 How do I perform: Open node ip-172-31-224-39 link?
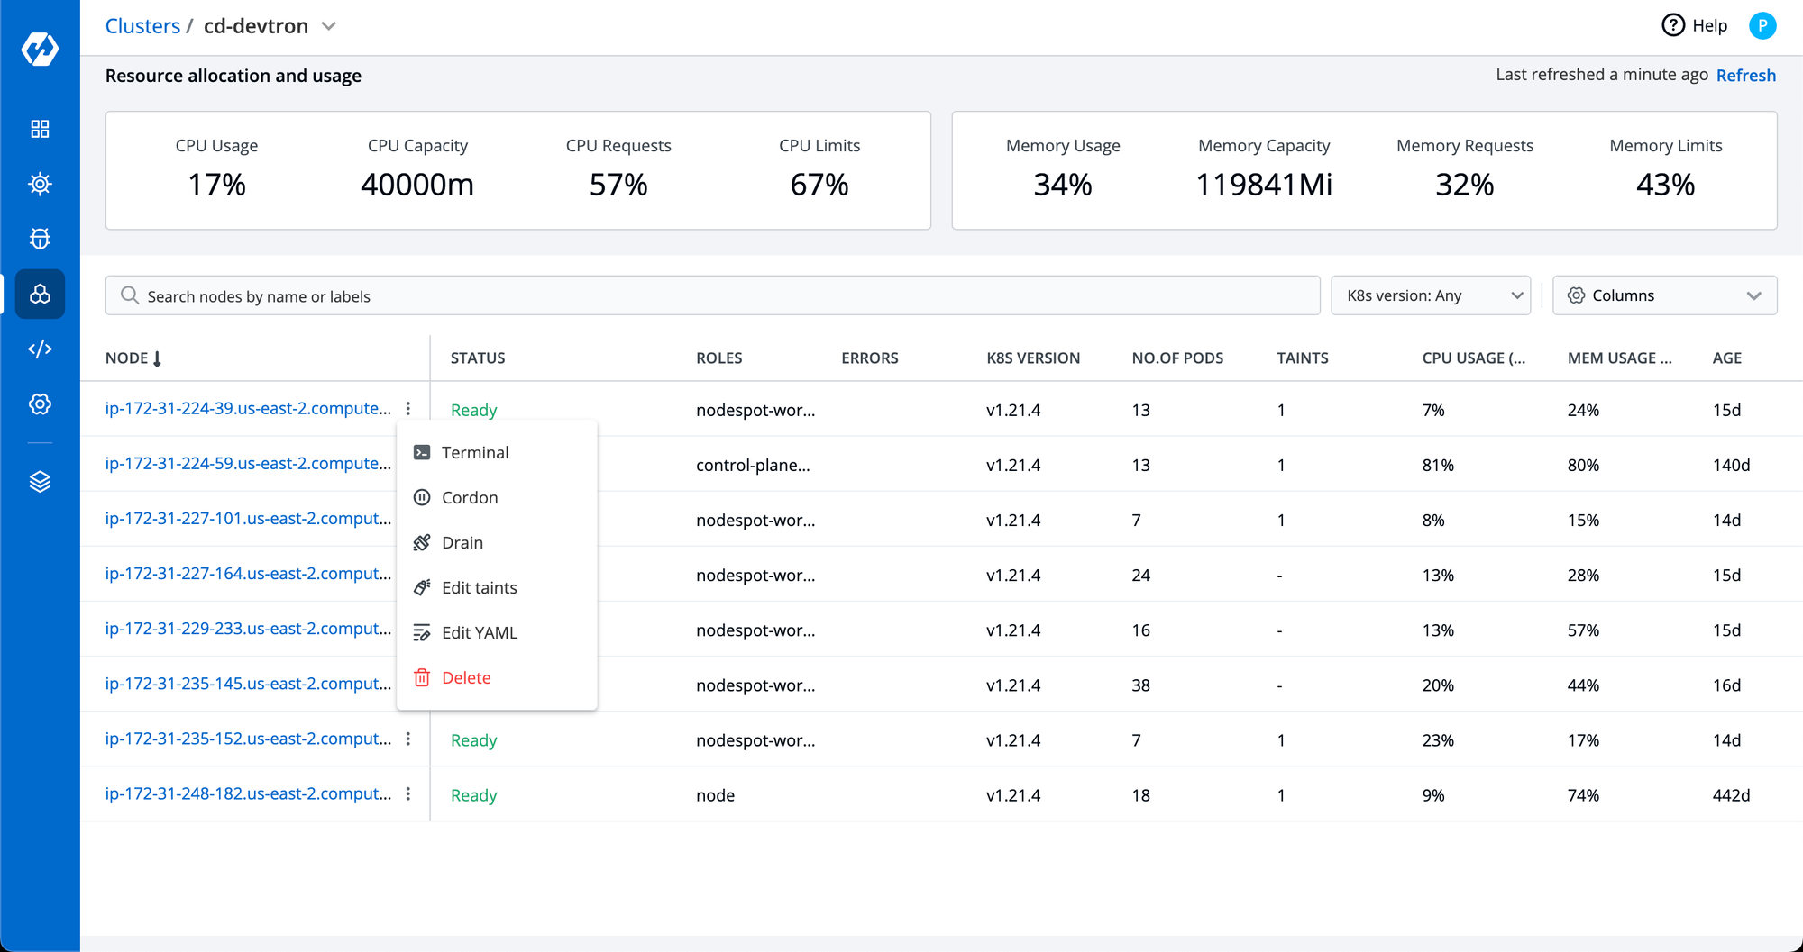pos(248,408)
